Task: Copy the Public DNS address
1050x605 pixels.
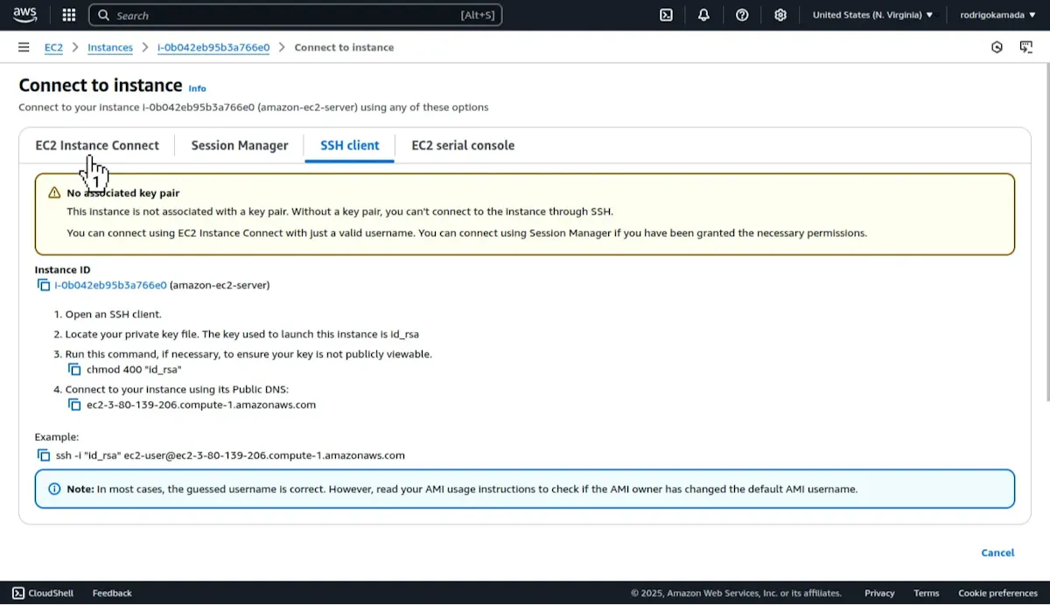Action: click(75, 405)
